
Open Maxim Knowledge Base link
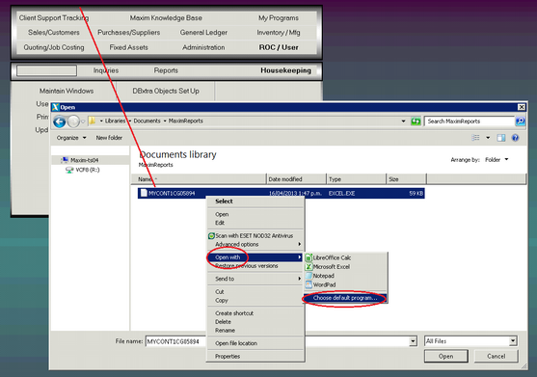coord(166,17)
